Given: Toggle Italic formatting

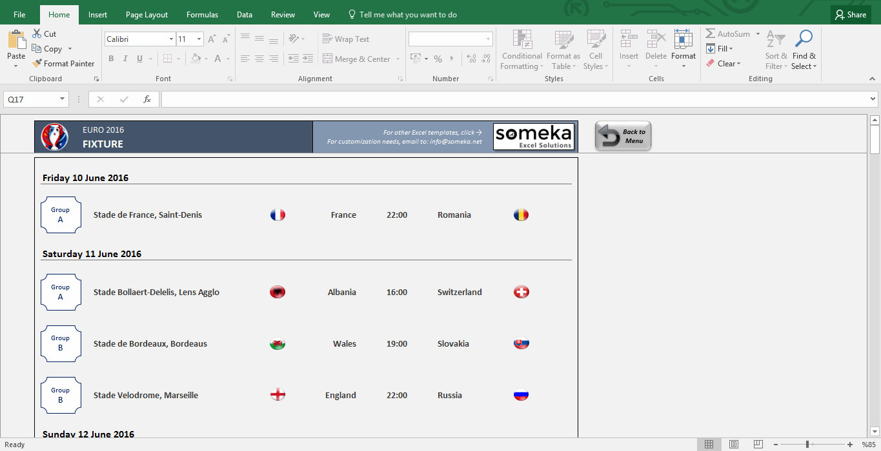Looking at the screenshot, I should click(x=125, y=59).
